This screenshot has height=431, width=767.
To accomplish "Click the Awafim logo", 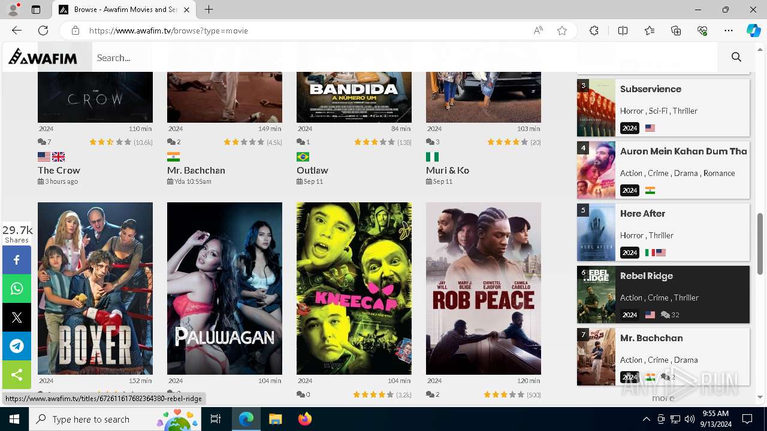I will pyautogui.click(x=43, y=57).
